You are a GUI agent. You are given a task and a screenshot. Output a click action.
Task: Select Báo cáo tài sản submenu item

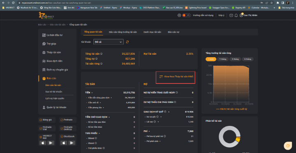(53, 85)
